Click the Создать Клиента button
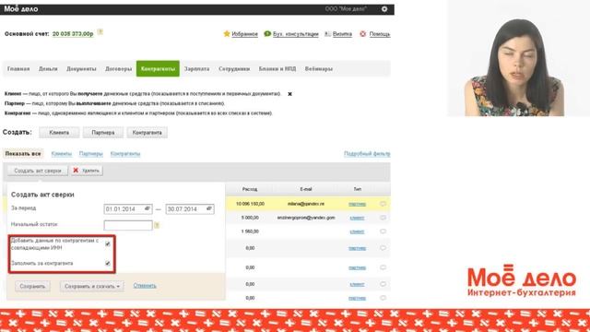Image resolution: width=590 pixels, height=332 pixels. [x=59, y=133]
